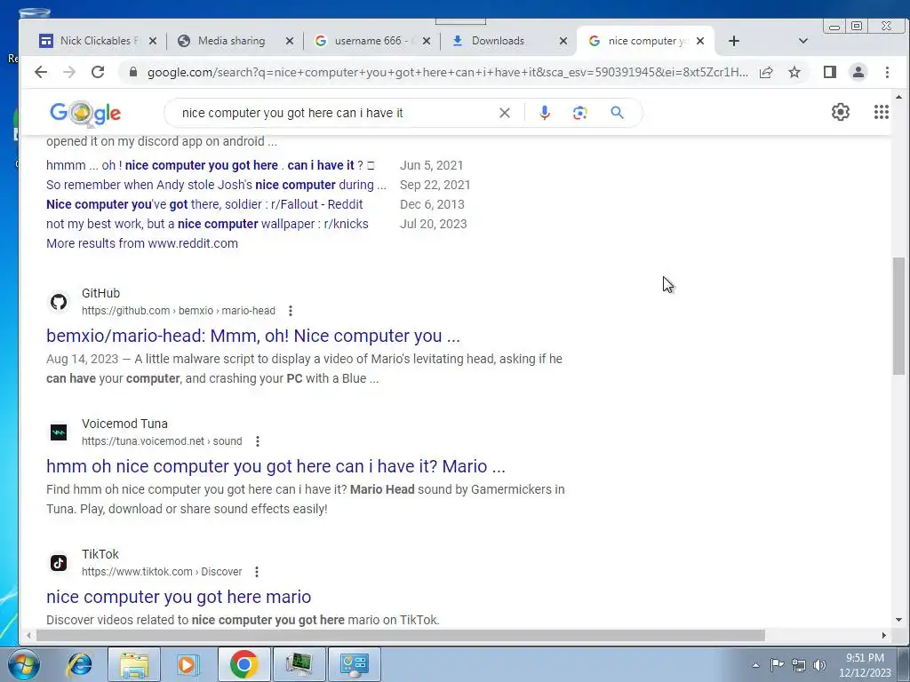Open the network tray icon
This screenshot has width=910, height=682.
(799, 665)
